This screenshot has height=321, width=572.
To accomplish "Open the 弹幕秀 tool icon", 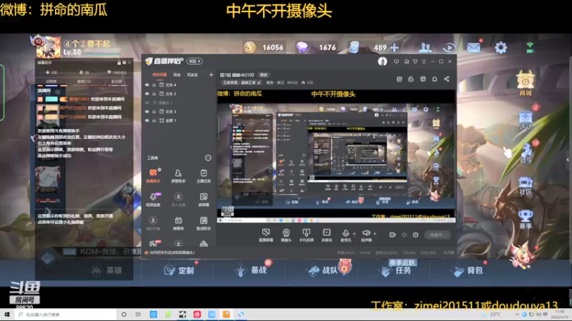I will pos(178,223).
